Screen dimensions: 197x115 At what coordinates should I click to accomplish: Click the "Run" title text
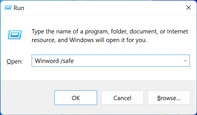[19, 8]
